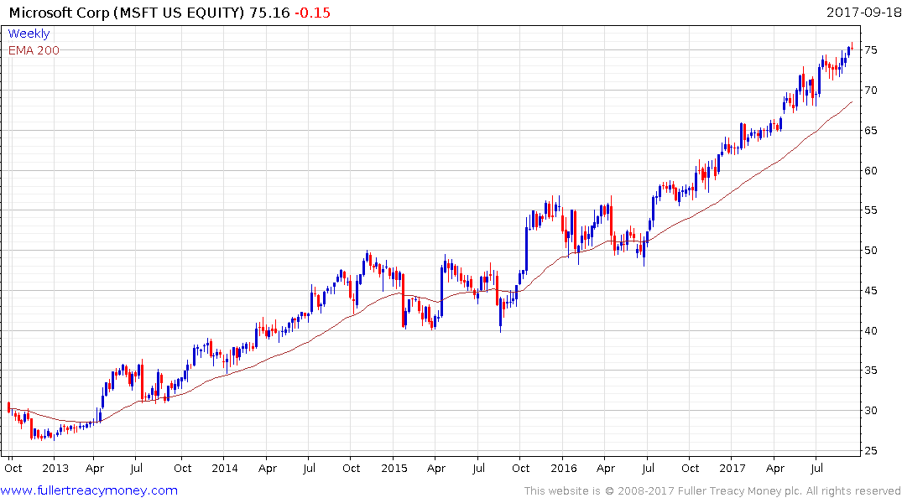
Task: Click the 2013 year label on time axis
Action: pos(55,468)
